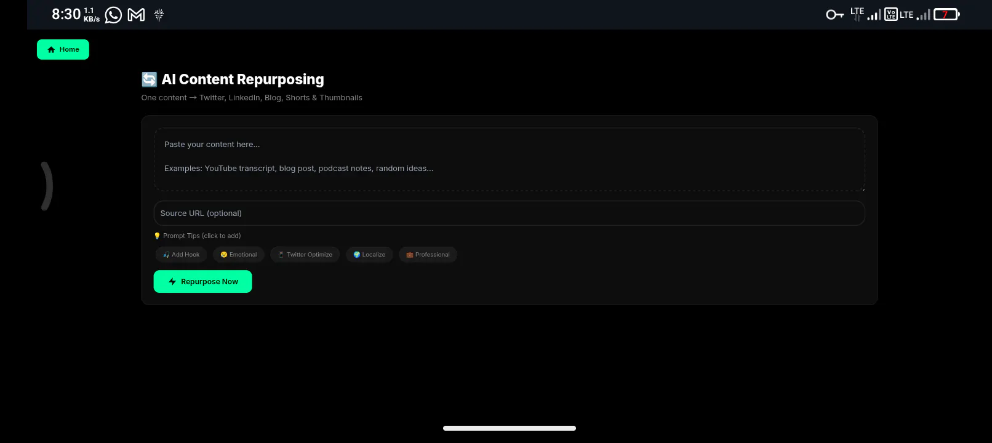Image resolution: width=992 pixels, height=443 pixels.
Task: Tap the WhatsApp notification icon
Action: [x=113, y=15]
